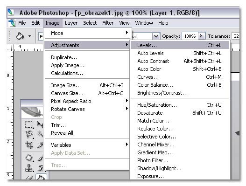The width and height of the screenshot is (246, 186).
Task: Click the Tolerance value field
Action: 236,36
